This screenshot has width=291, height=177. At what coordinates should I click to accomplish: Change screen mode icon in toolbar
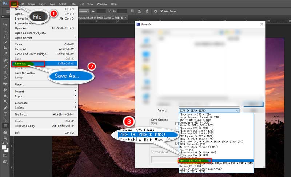tap(5, 161)
